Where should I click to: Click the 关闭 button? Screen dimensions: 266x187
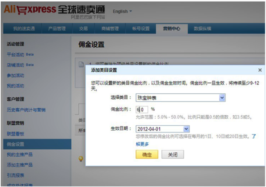pyautogui.click(x=173, y=154)
